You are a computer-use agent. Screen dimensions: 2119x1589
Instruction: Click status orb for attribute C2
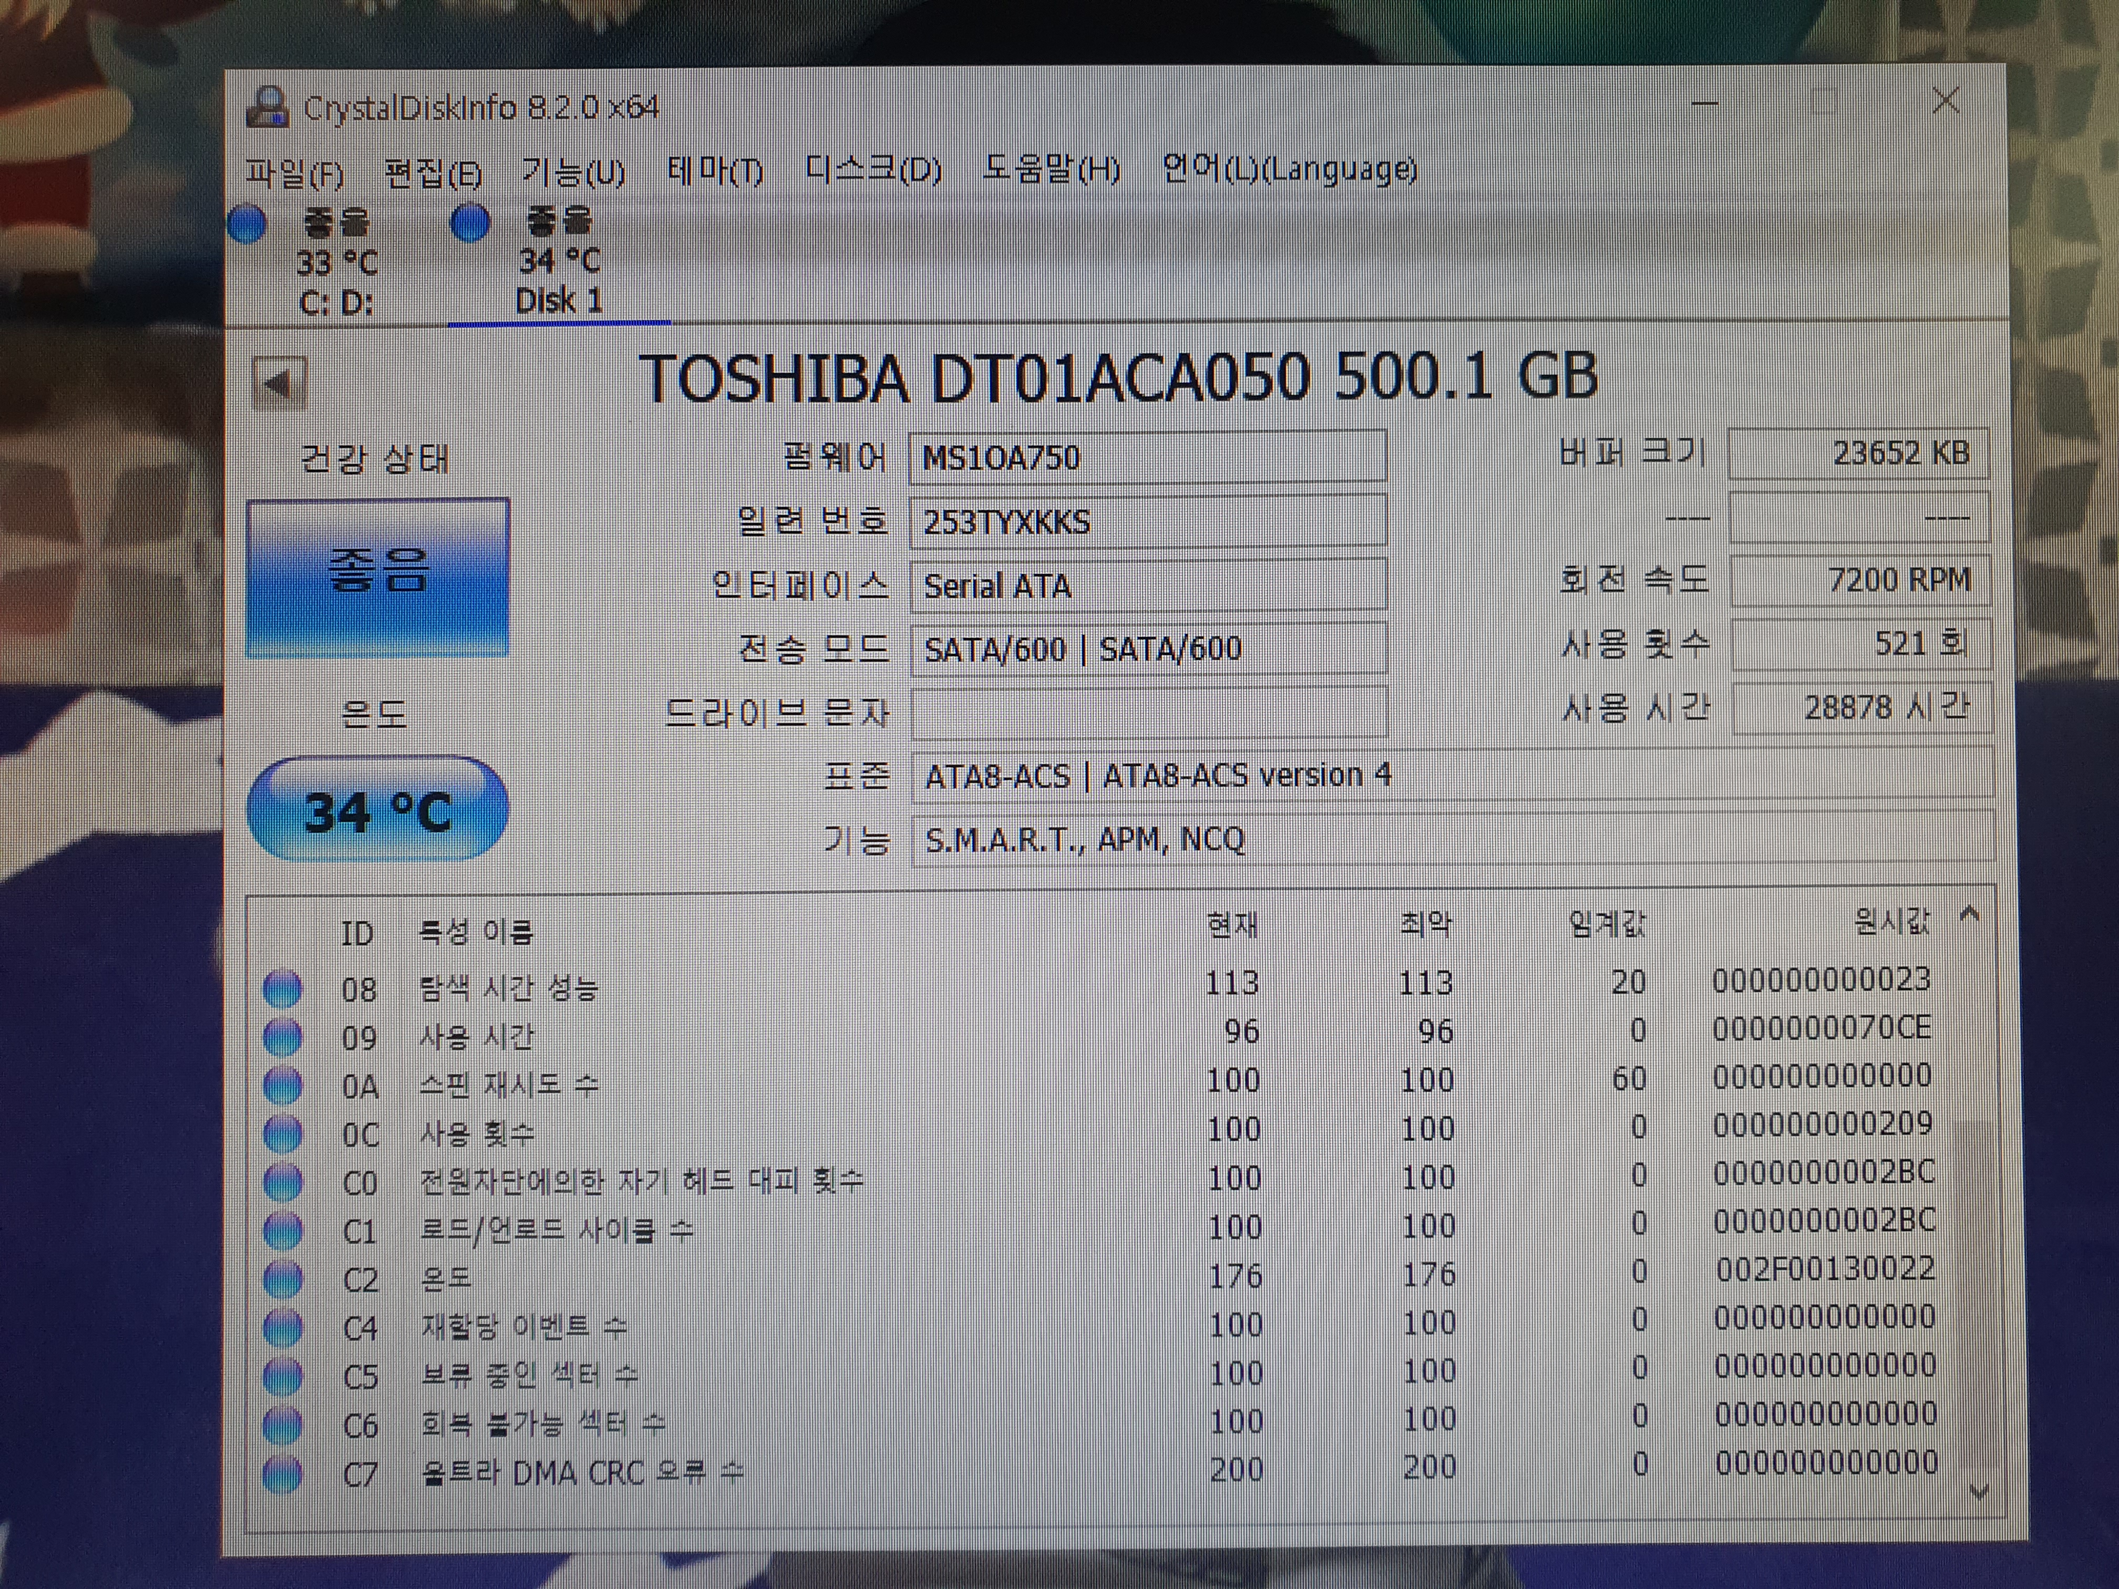(x=283, y=1280)
